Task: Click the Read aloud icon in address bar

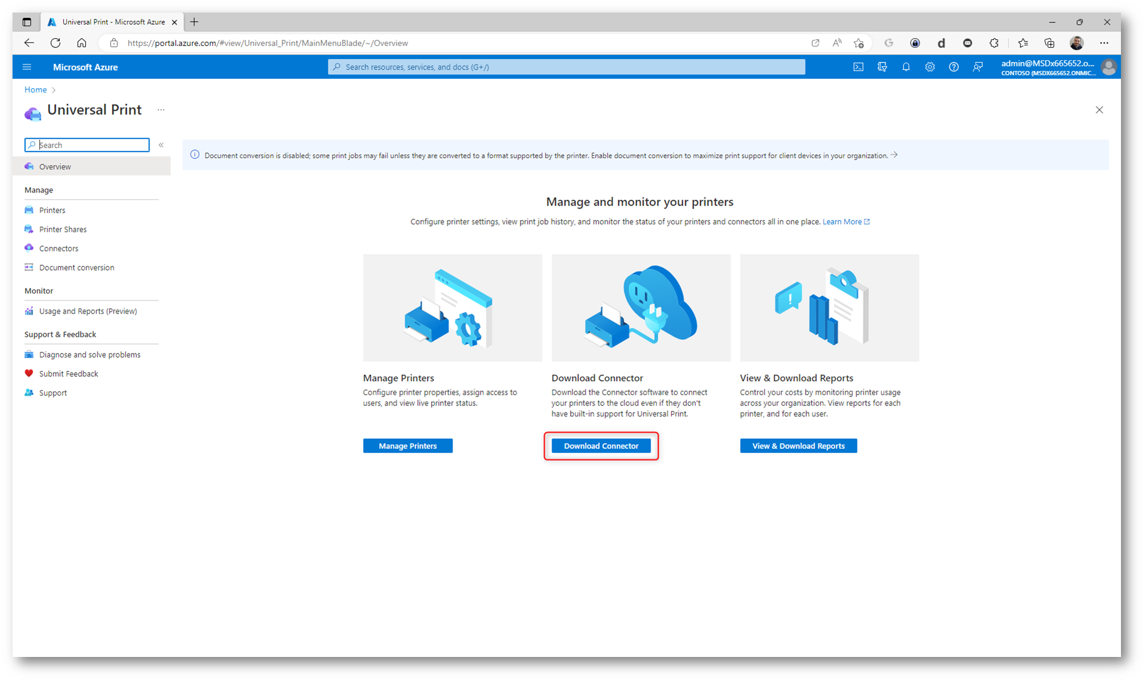Action: tap(837, 43)
